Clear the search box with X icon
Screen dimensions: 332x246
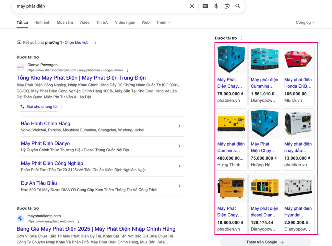[192, 6]
